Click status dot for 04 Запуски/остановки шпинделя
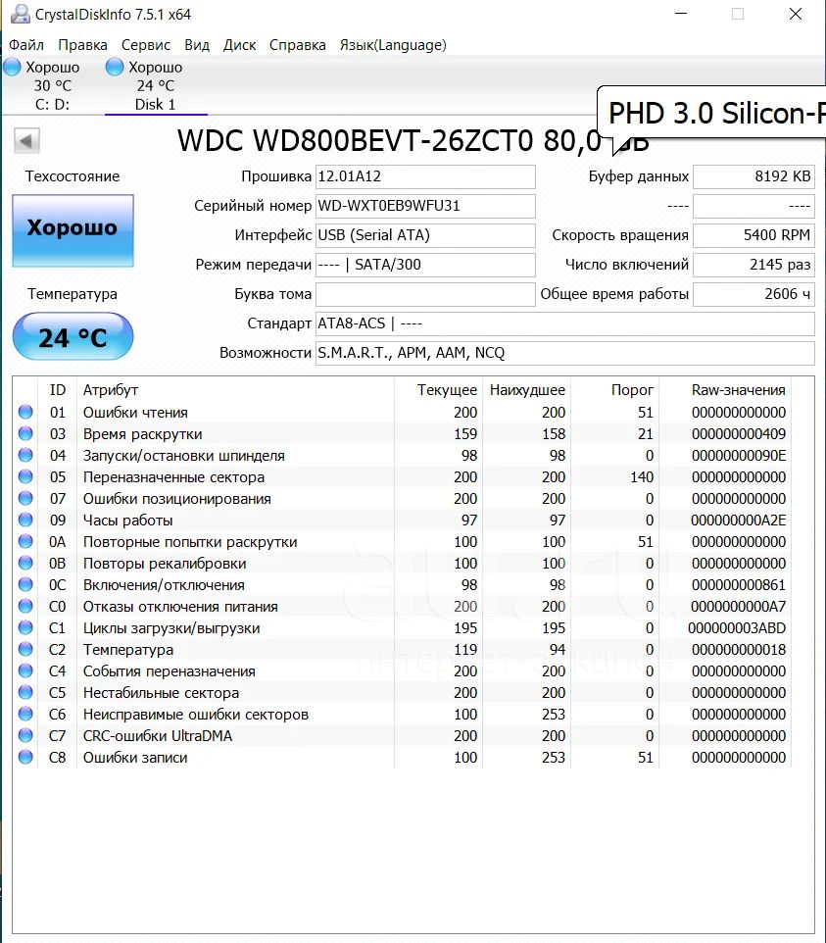The width and height of the screenshot is (826, 943). click(x=25, y=455)
